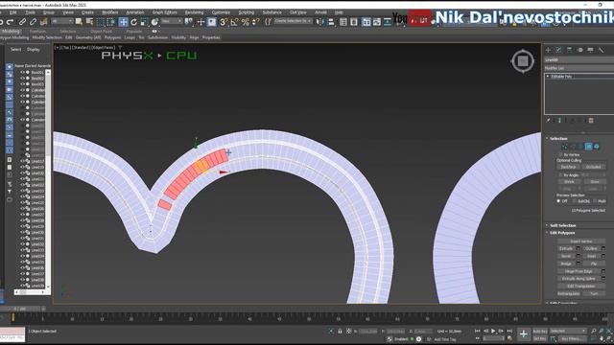Open the reference coordinate system dropdown
Viewport: 614px width, 345px height.
click(172, 21)
